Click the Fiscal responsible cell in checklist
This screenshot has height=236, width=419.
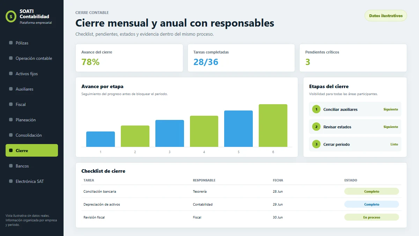pos(197,217)
